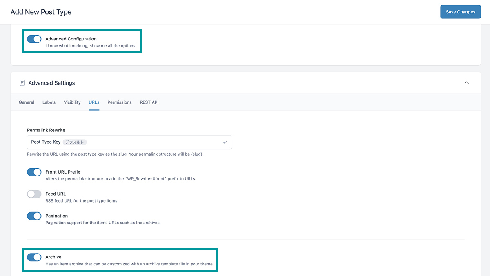Turn off the Pagination switch
Screen dimensions: 490x276
coord(34,216)
